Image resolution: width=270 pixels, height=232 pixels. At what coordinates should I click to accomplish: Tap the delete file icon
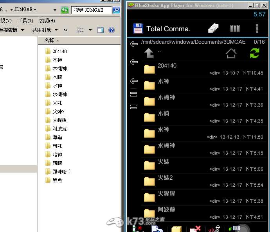click(195, 229)
